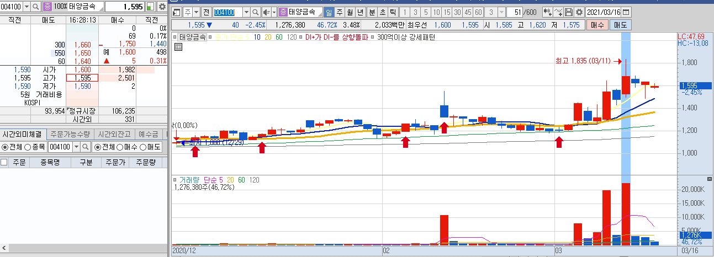Image resolution: width=714 pixels, height=257 pixels.
Task: Select 전체 radio next to 매수
Action: [x=97, y=147]
